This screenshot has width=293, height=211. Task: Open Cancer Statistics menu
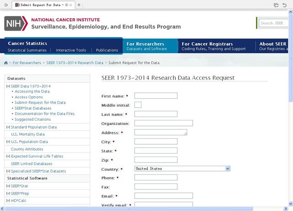coord(27,43)
